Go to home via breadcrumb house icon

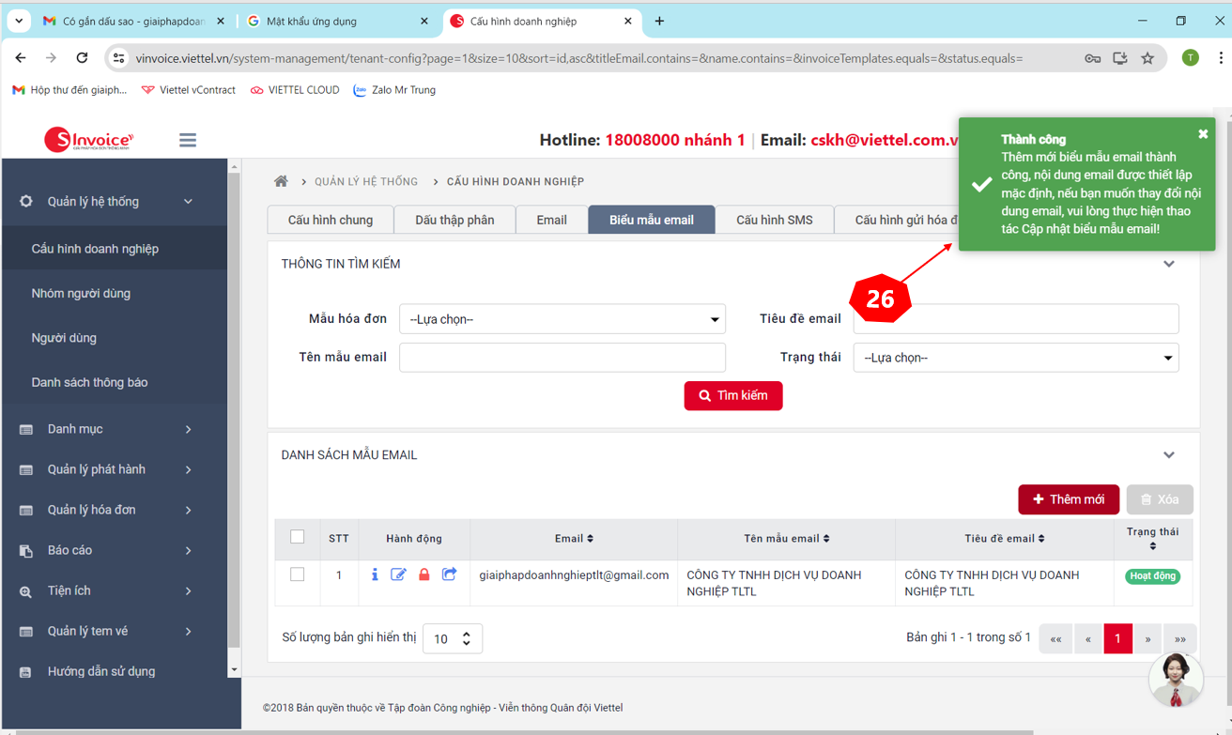(281, 181)
